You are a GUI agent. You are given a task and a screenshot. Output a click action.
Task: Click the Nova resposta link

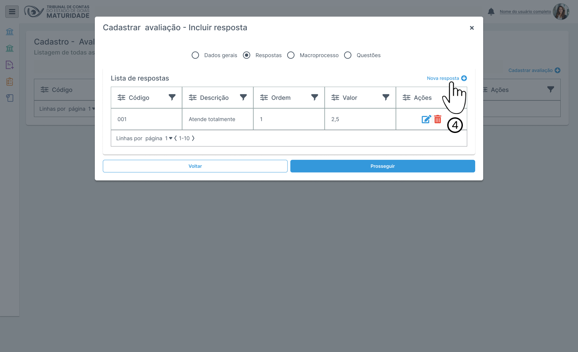coord(443,78)
